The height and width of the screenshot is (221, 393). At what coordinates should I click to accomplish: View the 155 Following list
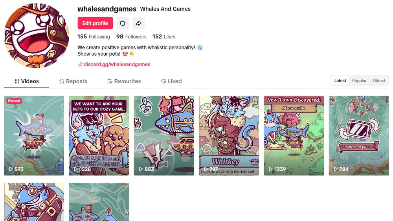94,37
